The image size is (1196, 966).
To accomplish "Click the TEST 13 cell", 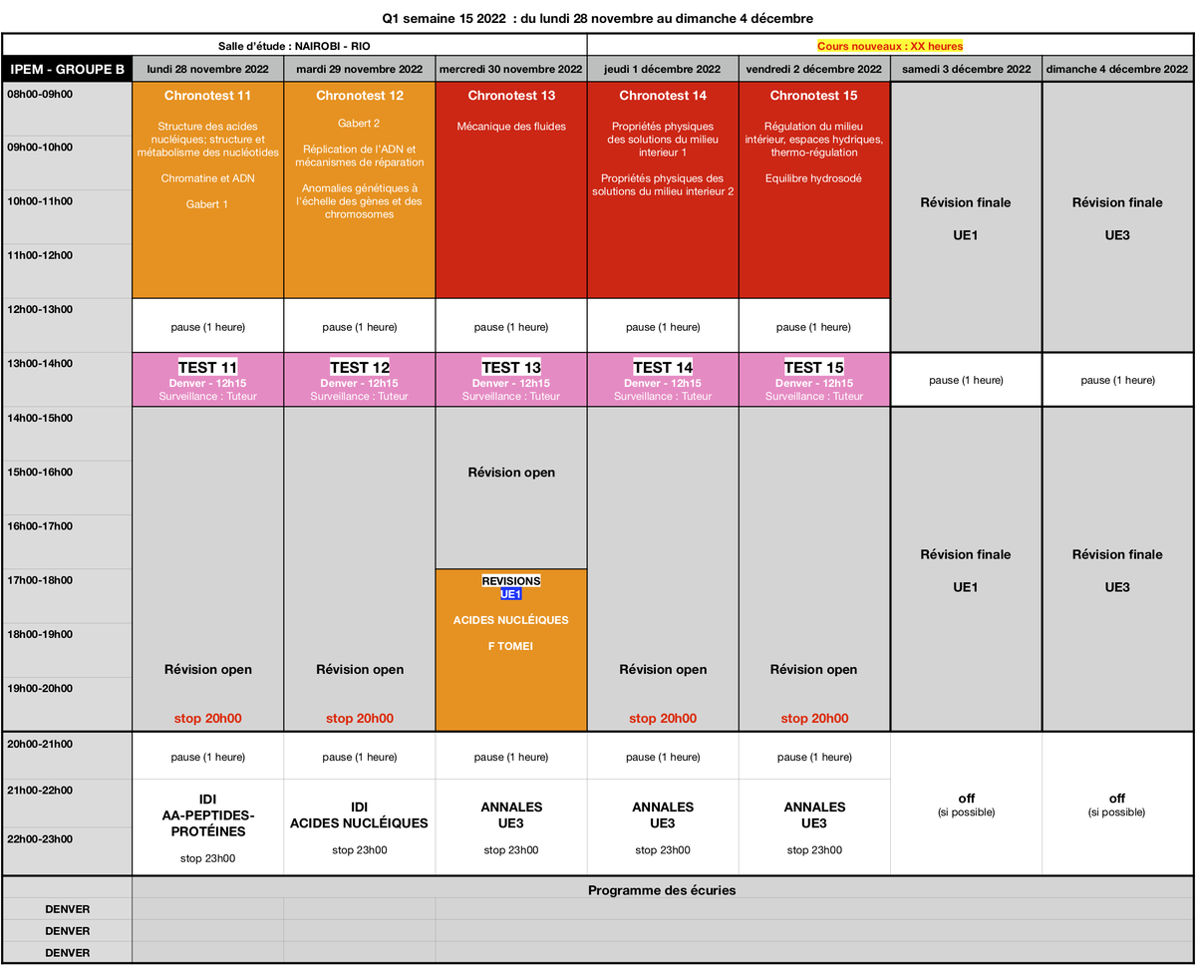I will click(511, 379).
